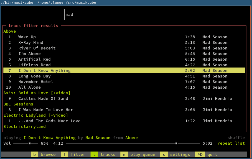Click the 65% volume readout

44,143
